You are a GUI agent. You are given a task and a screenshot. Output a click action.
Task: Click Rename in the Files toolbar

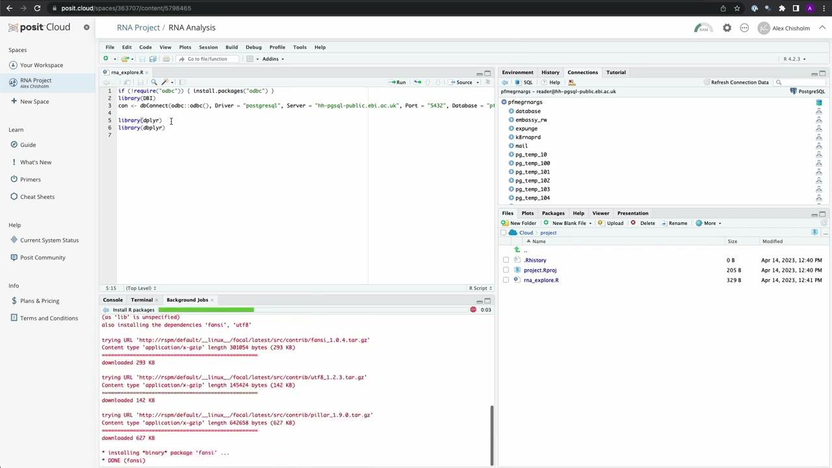click(677, 223)
